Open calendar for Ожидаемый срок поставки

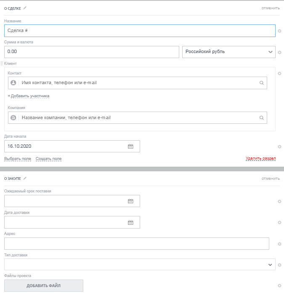pyautogui.click(x=130, y=201)
